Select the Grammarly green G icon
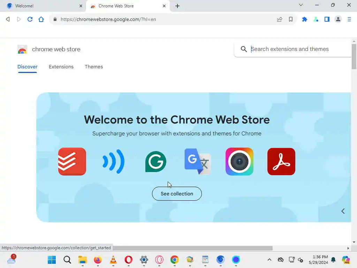 (x=156, y=162)
